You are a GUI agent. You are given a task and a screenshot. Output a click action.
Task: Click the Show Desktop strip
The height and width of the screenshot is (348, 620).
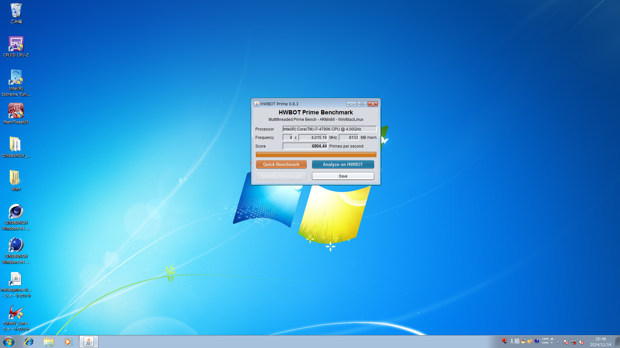(618, 342)
